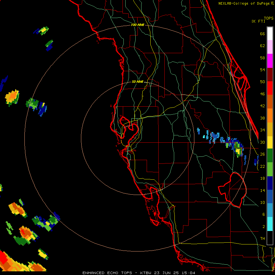This screenshot has height=275, width=275.
Task: Click the medium blue legend swatch
Action: pyautogui.click(x=270, y=196)
